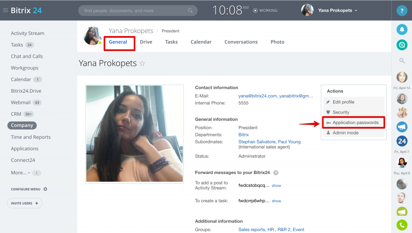
Task: Click the search magnifier in the top search bar
Action: point(190,11)
